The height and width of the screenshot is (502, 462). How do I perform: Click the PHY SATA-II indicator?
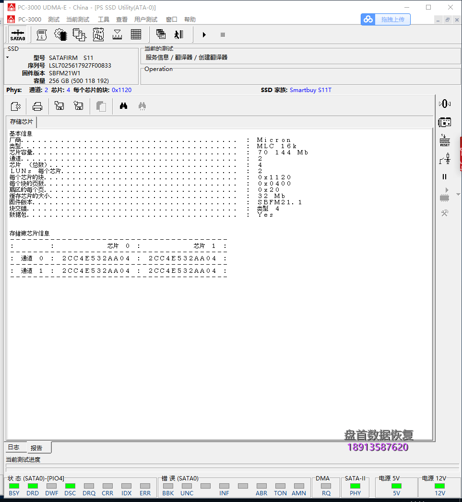point(355,486)
